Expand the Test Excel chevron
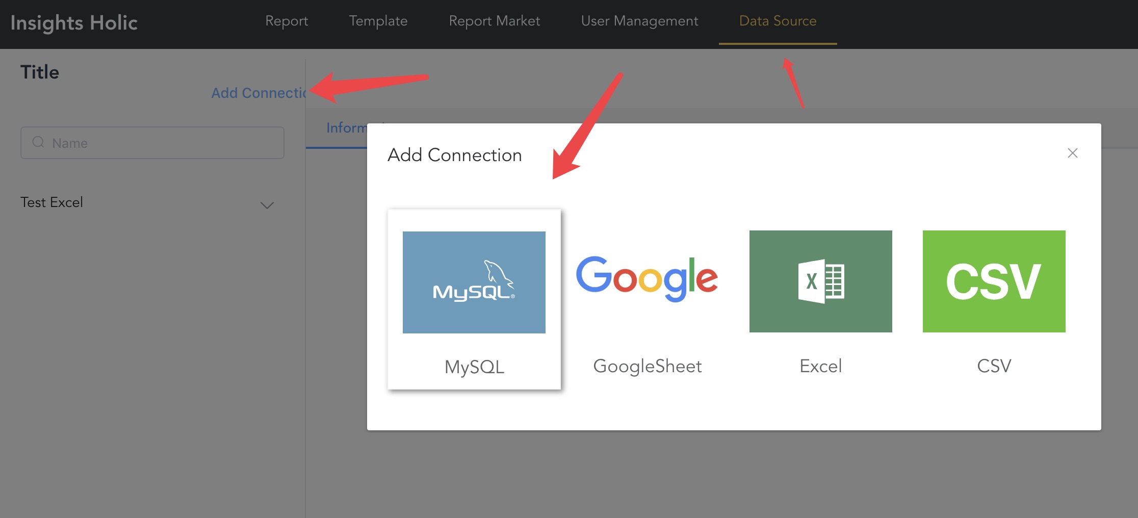This screenshot has width=1138, height=518. 267,205
